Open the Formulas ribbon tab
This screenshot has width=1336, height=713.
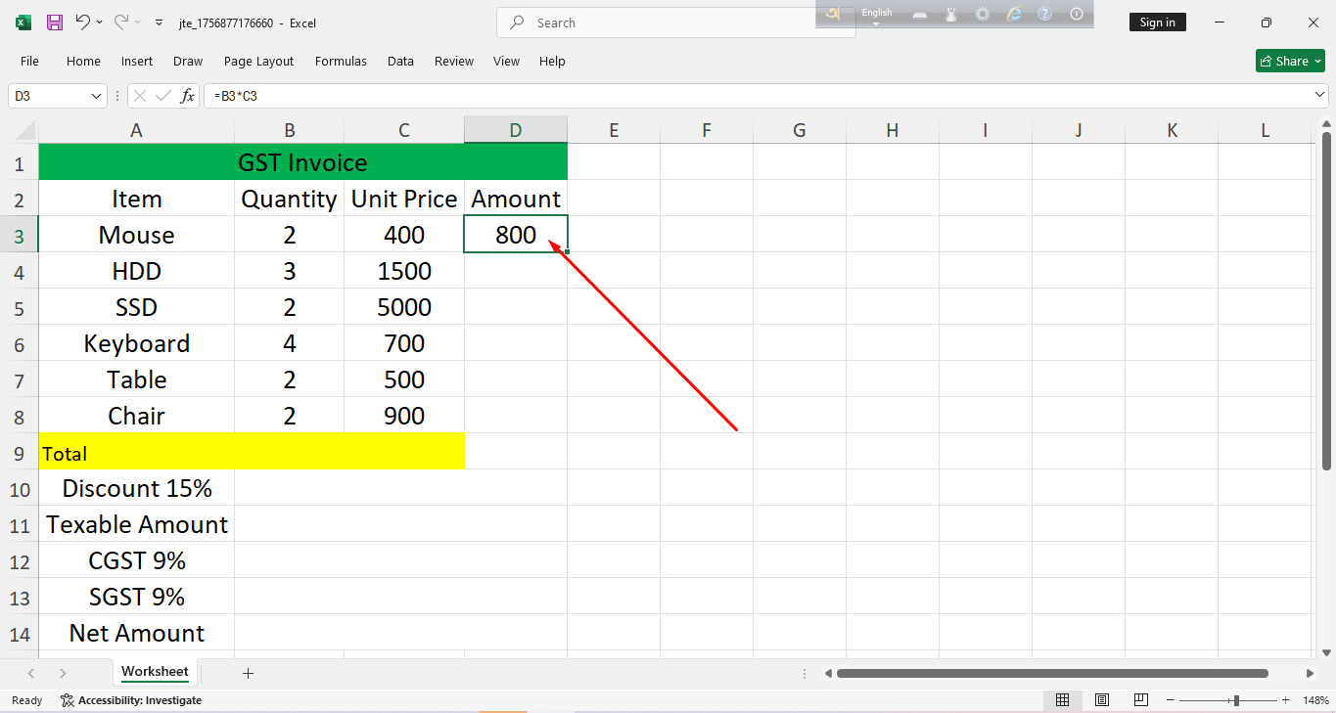(x=341, y=61)
